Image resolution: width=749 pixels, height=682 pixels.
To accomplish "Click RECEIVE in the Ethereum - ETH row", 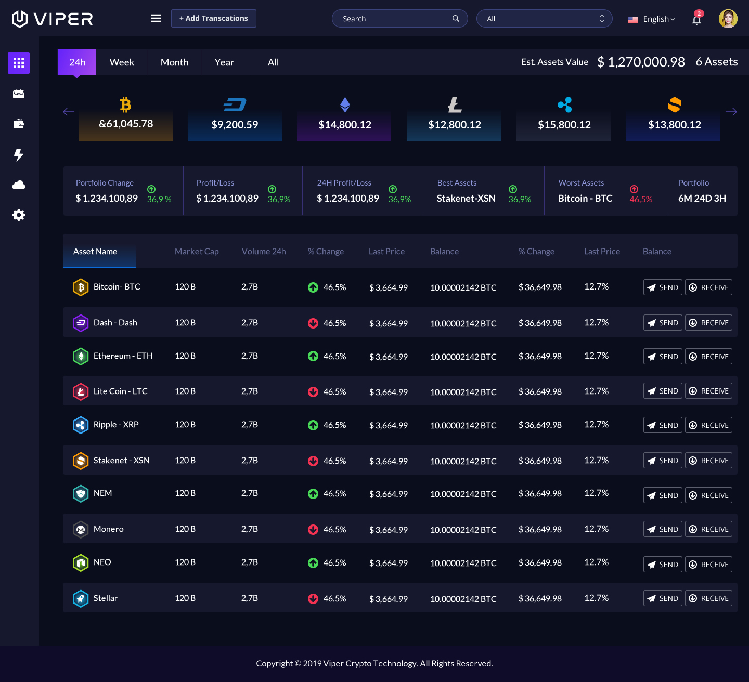I will (708, 357).
